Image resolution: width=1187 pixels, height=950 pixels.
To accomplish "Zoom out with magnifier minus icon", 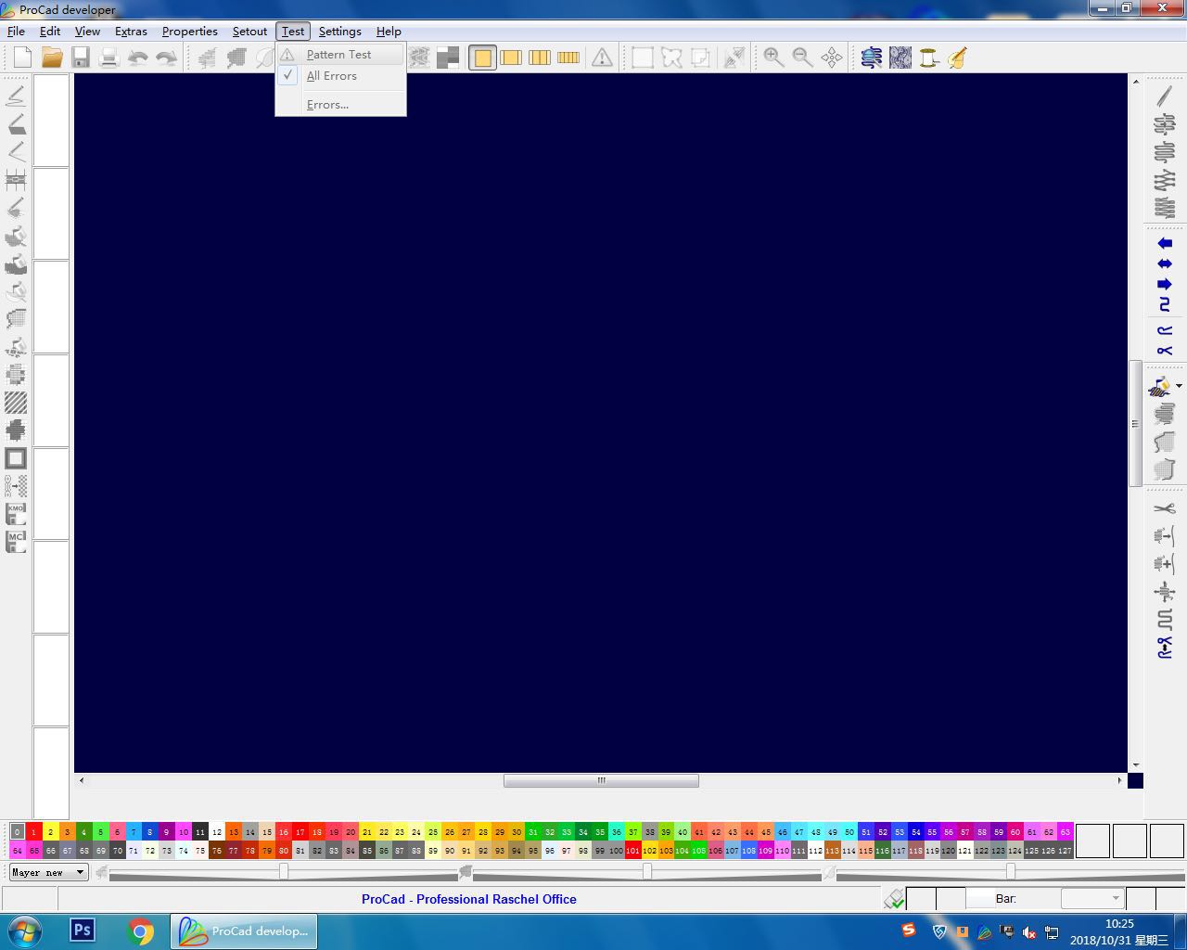I will point(803,58).
